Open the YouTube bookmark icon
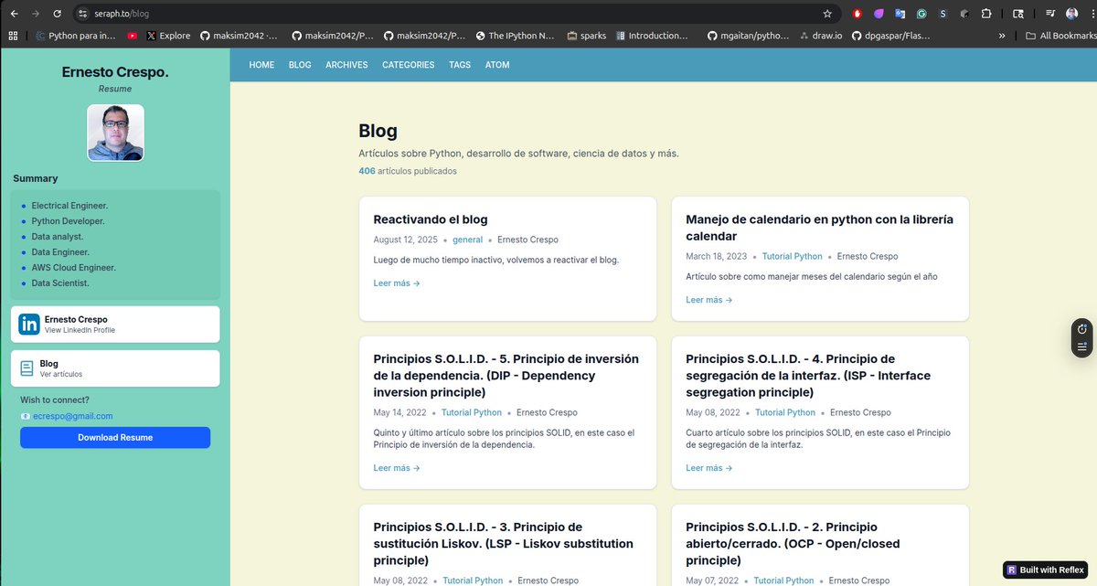The width and height of the screenshot is (1097, 586). (133, 36)
